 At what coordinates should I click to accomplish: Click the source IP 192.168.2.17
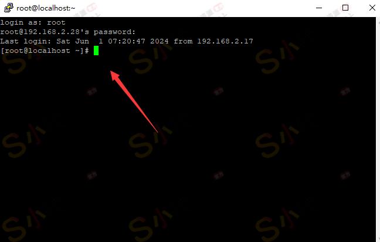[x=225, y=41]
